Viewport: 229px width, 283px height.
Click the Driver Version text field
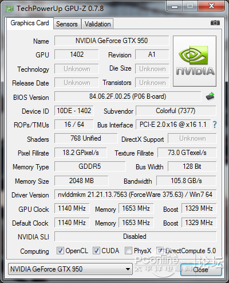pos(136,195)
